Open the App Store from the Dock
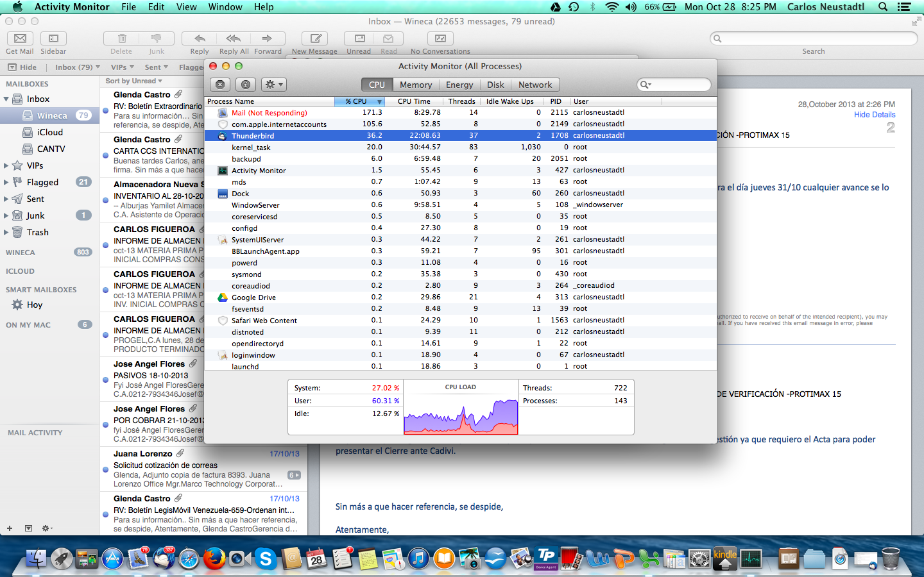 [112, 558]
